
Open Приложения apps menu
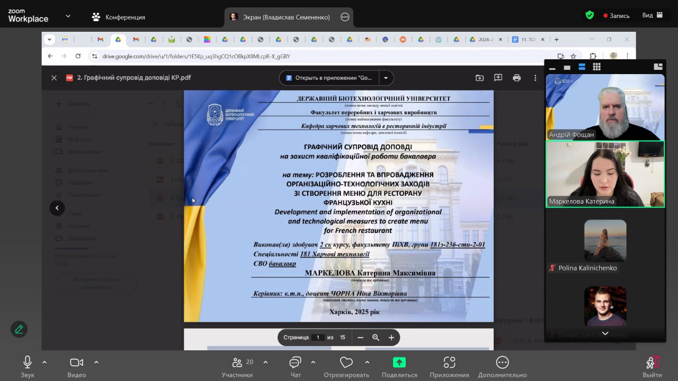click(449, 367)
